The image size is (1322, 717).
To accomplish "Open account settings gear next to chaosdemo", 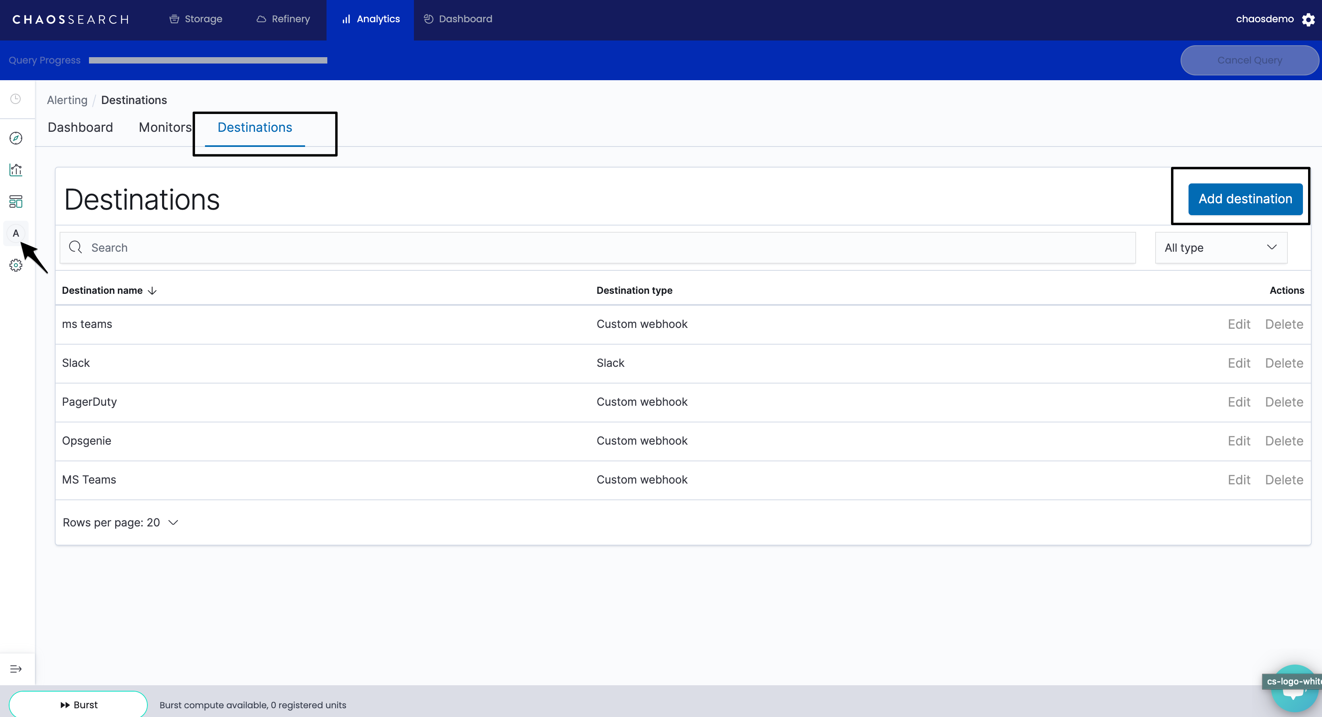I will pyautogui.click(x=1308, y=19).
